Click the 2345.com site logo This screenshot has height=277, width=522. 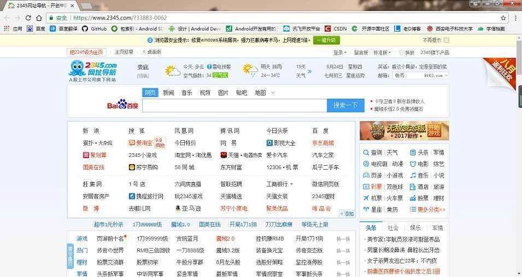click(93, 71)
